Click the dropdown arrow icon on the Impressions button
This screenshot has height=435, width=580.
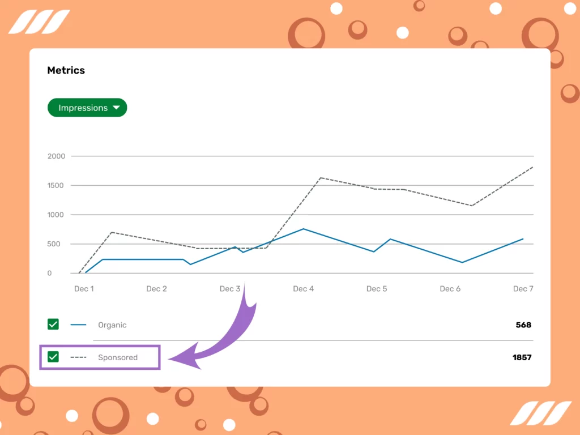point(117,108)
